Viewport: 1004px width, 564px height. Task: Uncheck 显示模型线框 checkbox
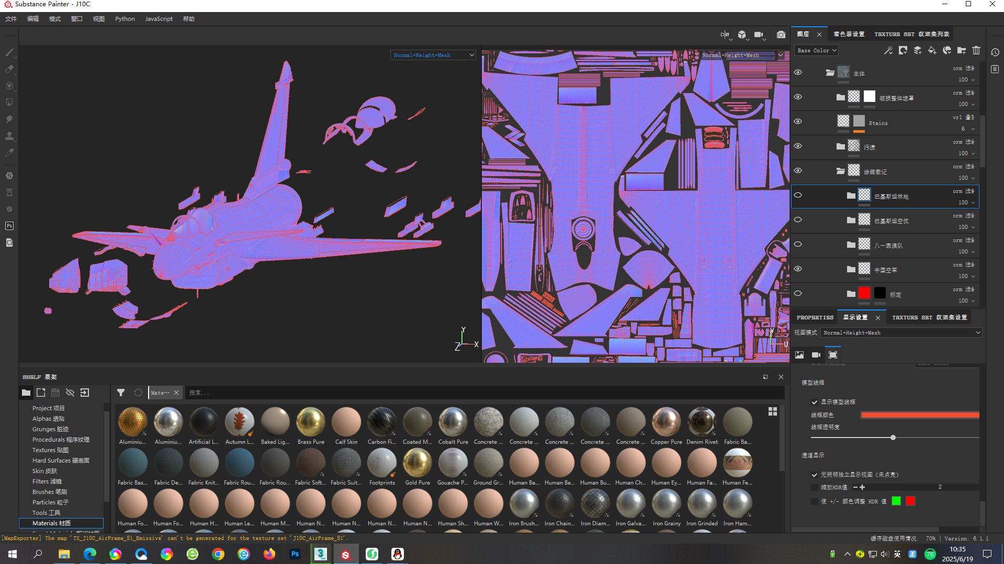coord(815,402)
